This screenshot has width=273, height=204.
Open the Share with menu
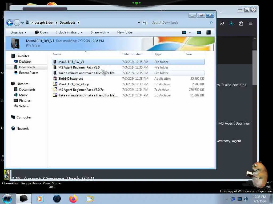click(100, 32)
